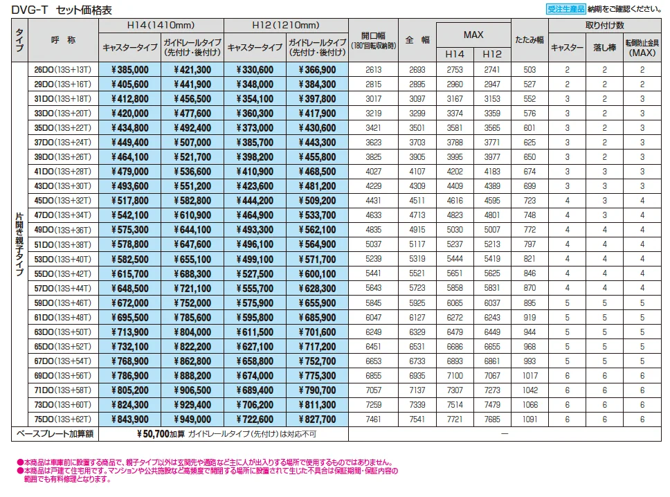Image resolution: width=670 pixels, height=497 pixels.
Task: Click the 開口幅 header cell
Action: coord(373,40)
